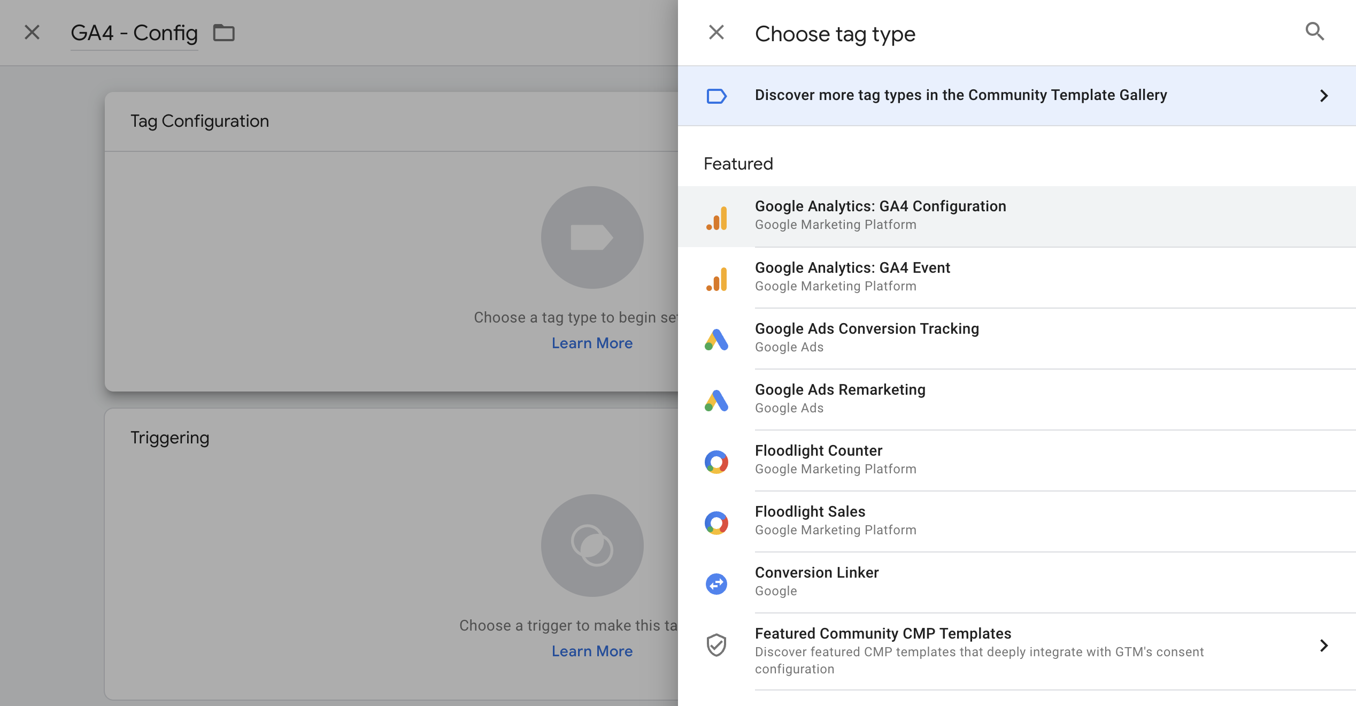1356x706 pixels.
Task: Click the GA4 Event analytics icon
Action: 716,279
